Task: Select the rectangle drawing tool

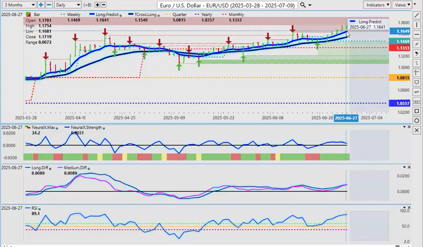Action: (417, 111)
